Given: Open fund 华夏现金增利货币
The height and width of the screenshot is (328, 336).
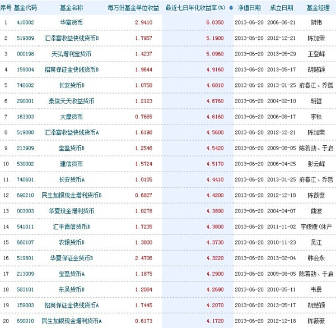Looking at the screenshot, I should pyautogui.click(x=71, y=211).
